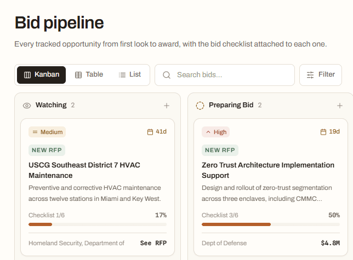Viewport: 353px width, 260px height.
Task: Click the eye icon beside Watching
Action: [x=27, y=106]
